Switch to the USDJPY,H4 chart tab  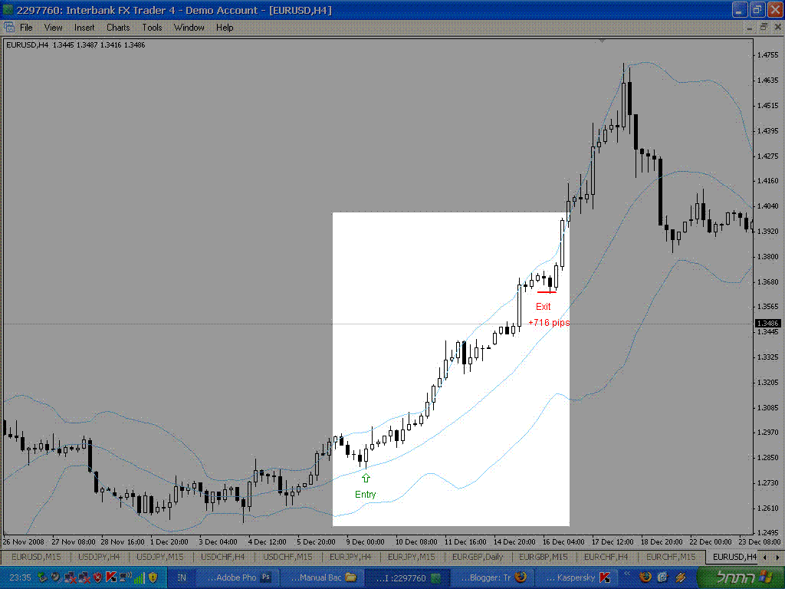(99, 557)
